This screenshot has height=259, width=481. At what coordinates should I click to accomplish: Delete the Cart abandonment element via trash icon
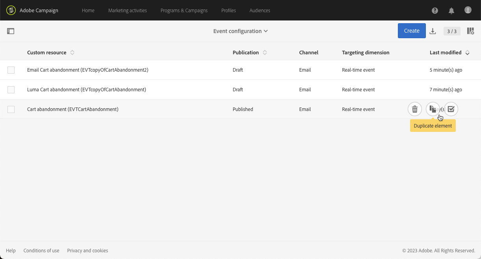coord(415,109)
